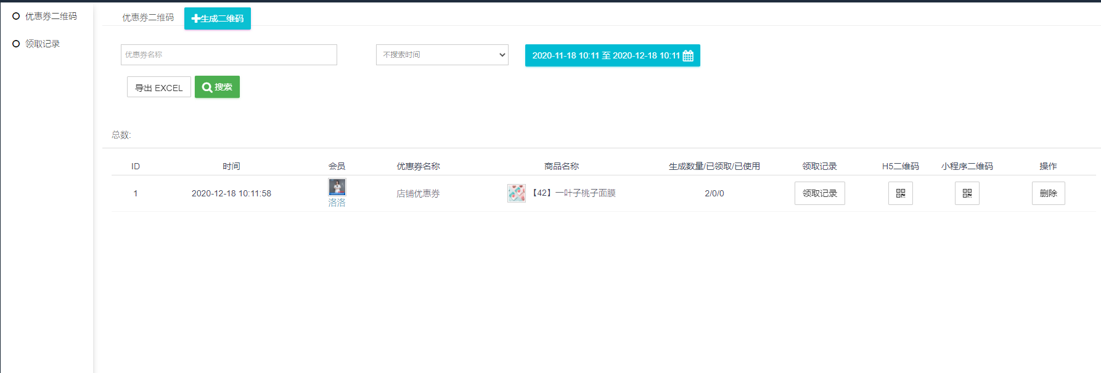This screenshot has height=373, width=1101.
Task: Click the member avatar thumbnail for 洛洛
Action: click(337, 187)
